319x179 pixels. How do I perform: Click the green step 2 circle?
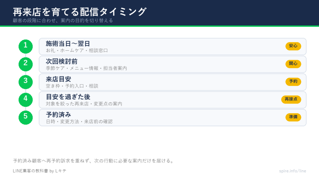point(26,64)
